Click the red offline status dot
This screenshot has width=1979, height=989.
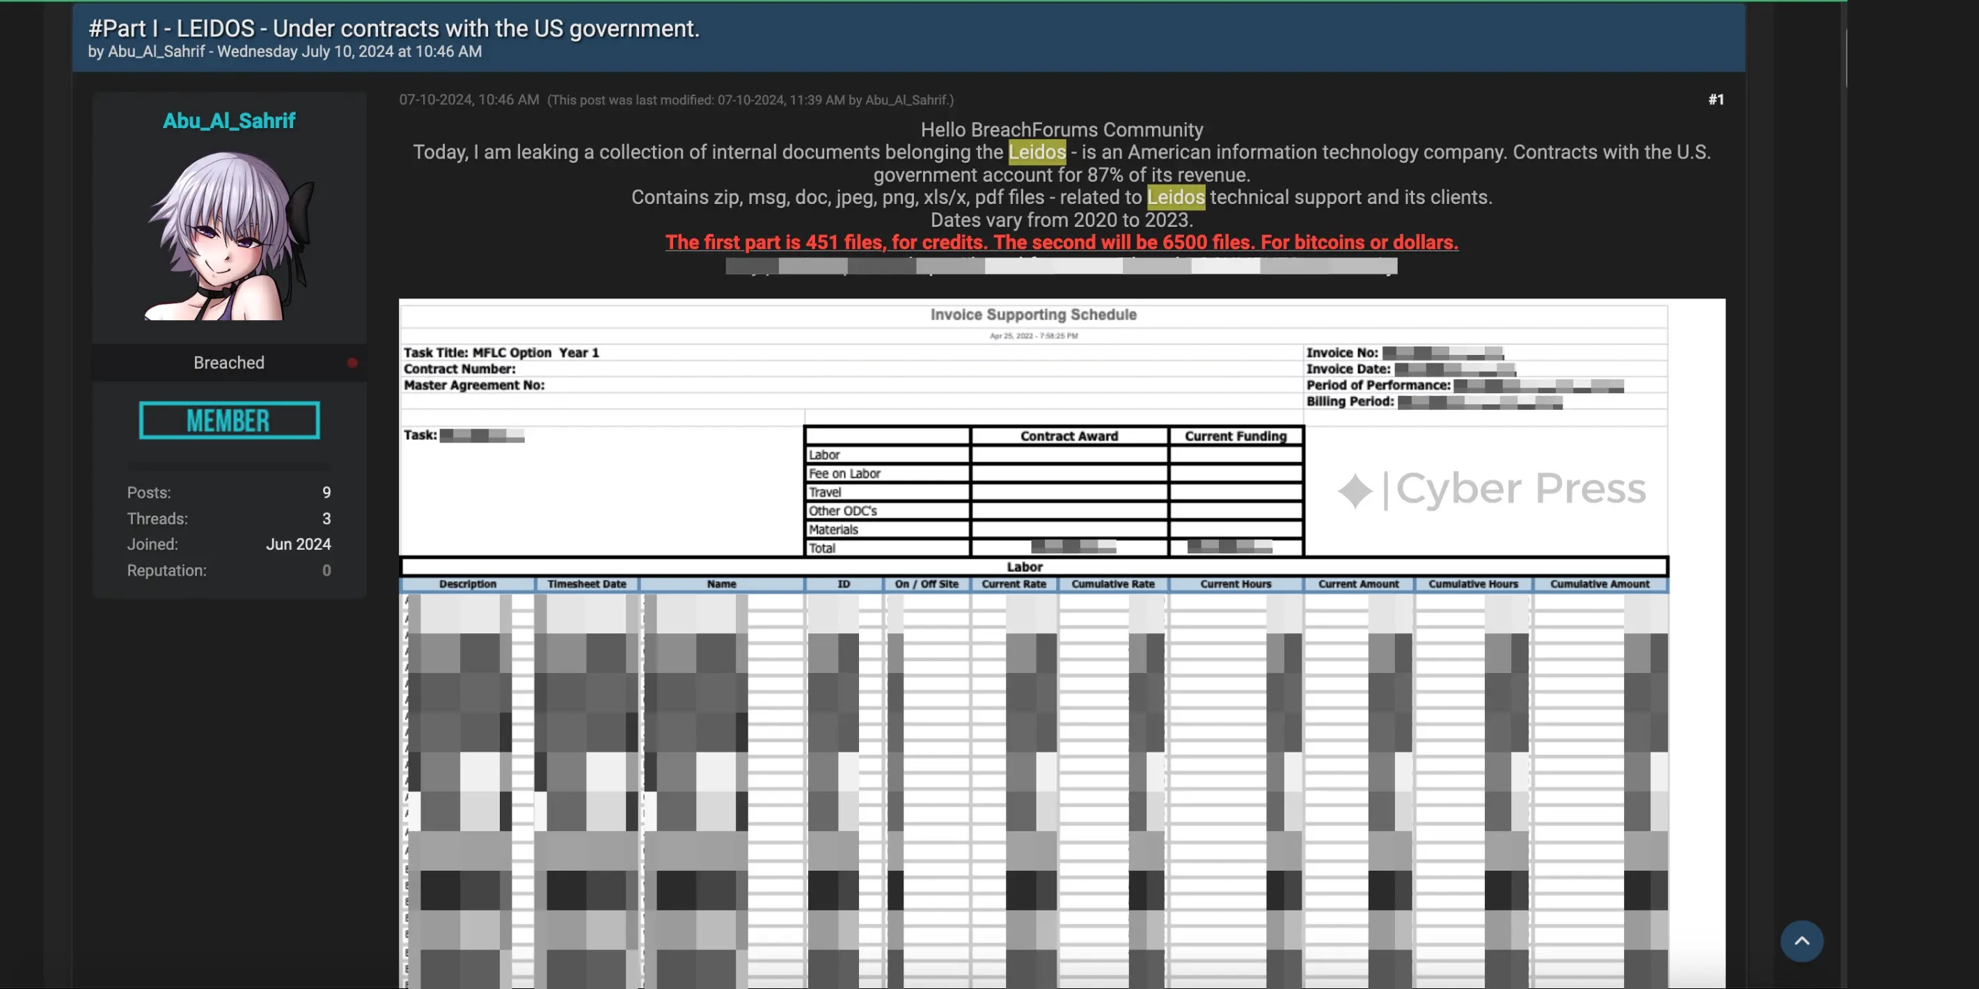point(352,363)
